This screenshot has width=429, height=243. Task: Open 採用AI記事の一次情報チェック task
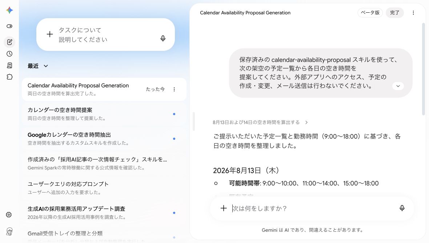click(x=104, y=163)
